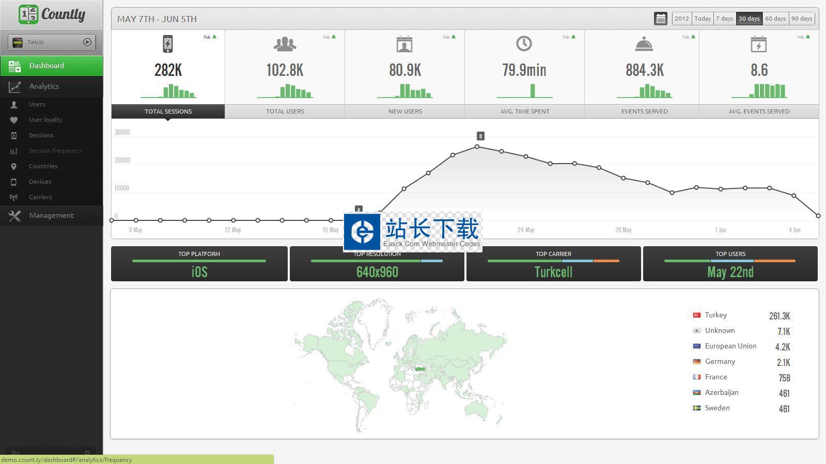
Task: Click the Total Users group icon
Action: pos(285,44)
